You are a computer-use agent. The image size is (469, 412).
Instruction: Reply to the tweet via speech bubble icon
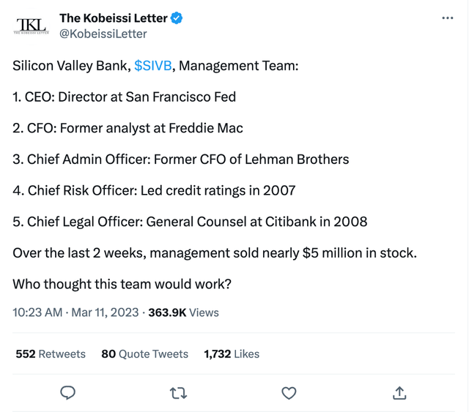(x=68, y=392)
